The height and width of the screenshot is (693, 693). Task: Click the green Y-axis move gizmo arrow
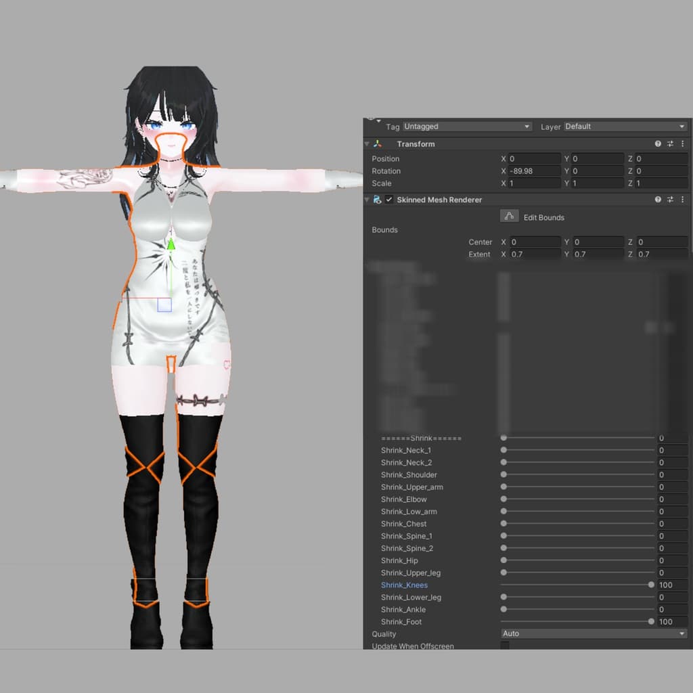click(x=171, y=244)
